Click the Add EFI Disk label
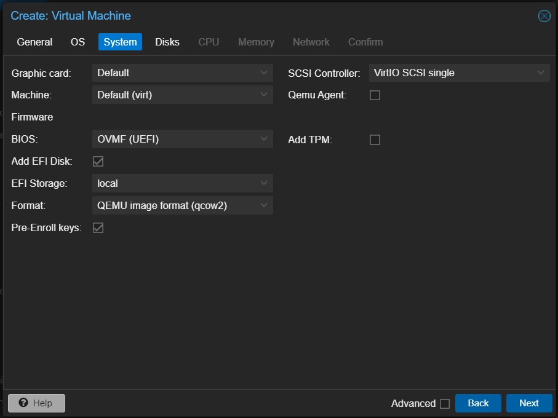 42,161
